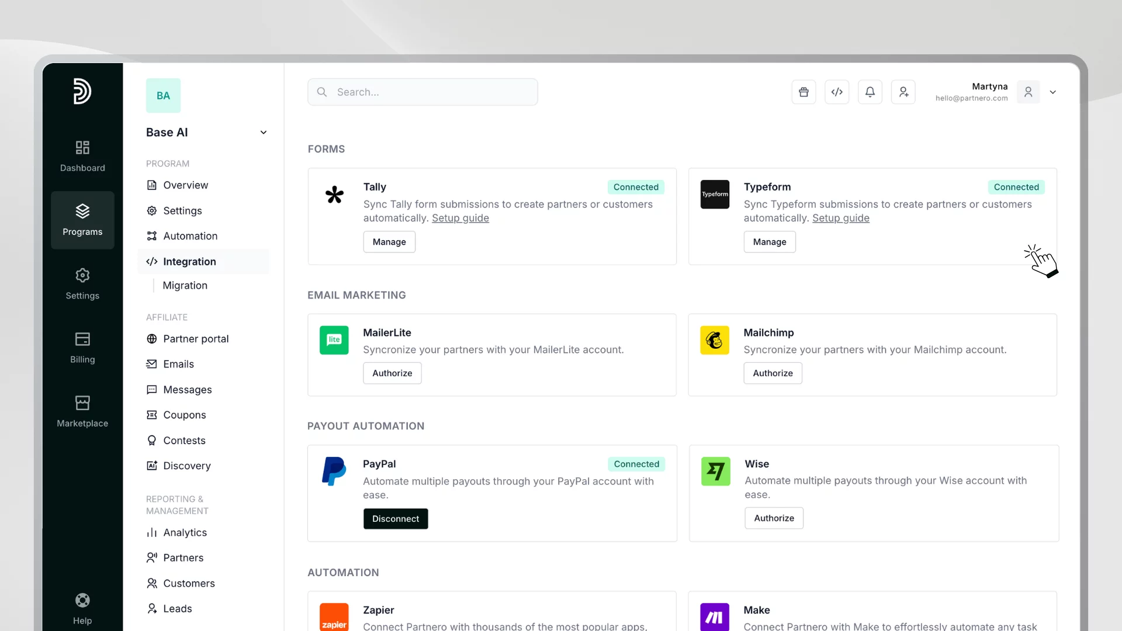Open the Migration sub-item

(185, 286)
